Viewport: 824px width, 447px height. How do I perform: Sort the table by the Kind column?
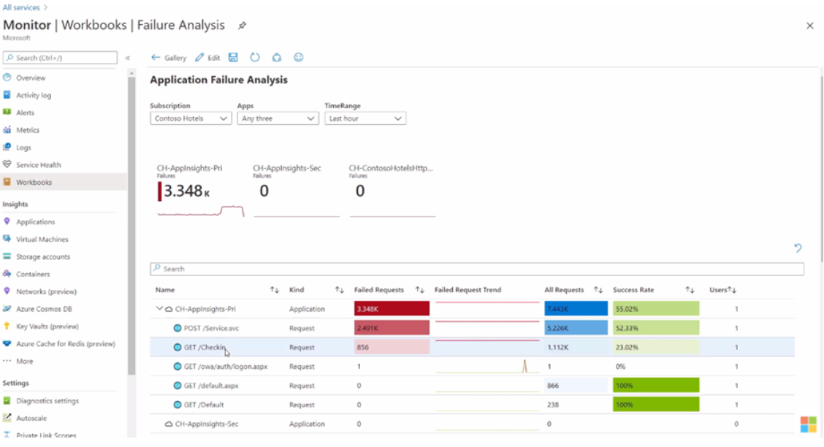coord(340,290)
